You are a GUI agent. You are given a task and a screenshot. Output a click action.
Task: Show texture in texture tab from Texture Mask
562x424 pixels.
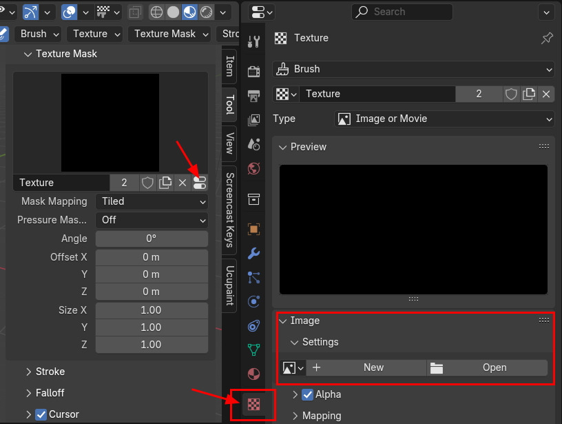pos(200,183)
